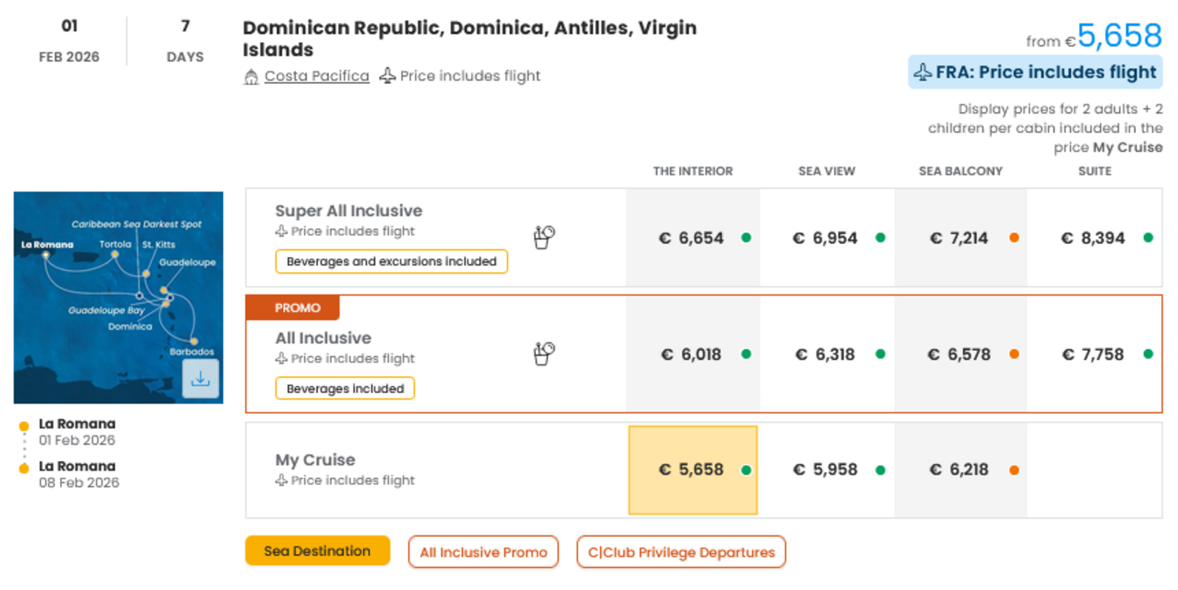Click the FRA: Price includes flight badge
The height and width of the screenshot is (590, 1178).
1035,72
